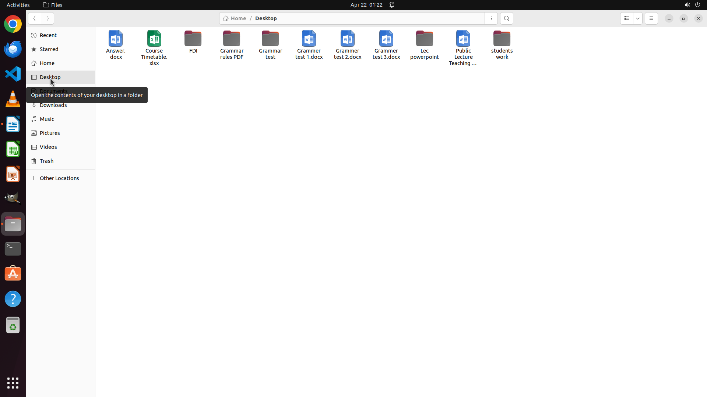This screenshot has width=707, height=397.
Task: Open the Files menu in top bar
Action: pos(53,5)
